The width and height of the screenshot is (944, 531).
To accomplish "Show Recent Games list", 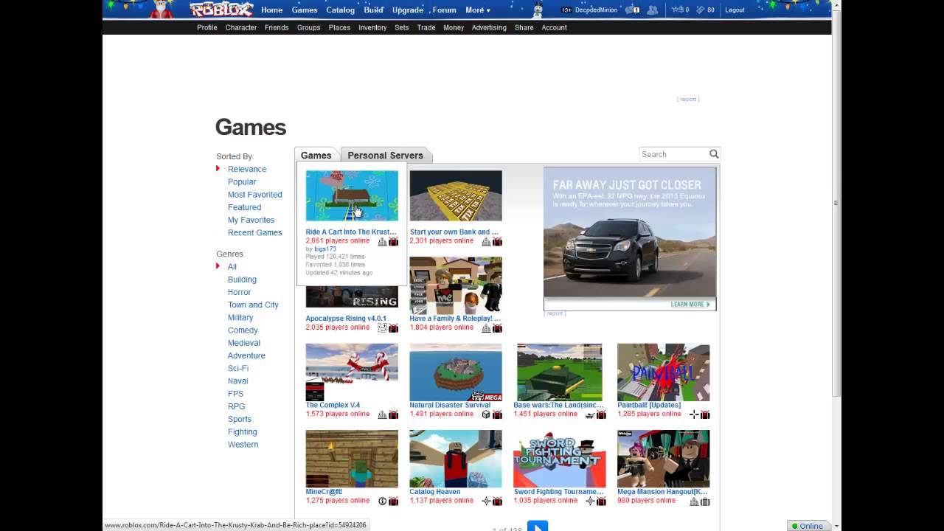I will tap(254, 232).
